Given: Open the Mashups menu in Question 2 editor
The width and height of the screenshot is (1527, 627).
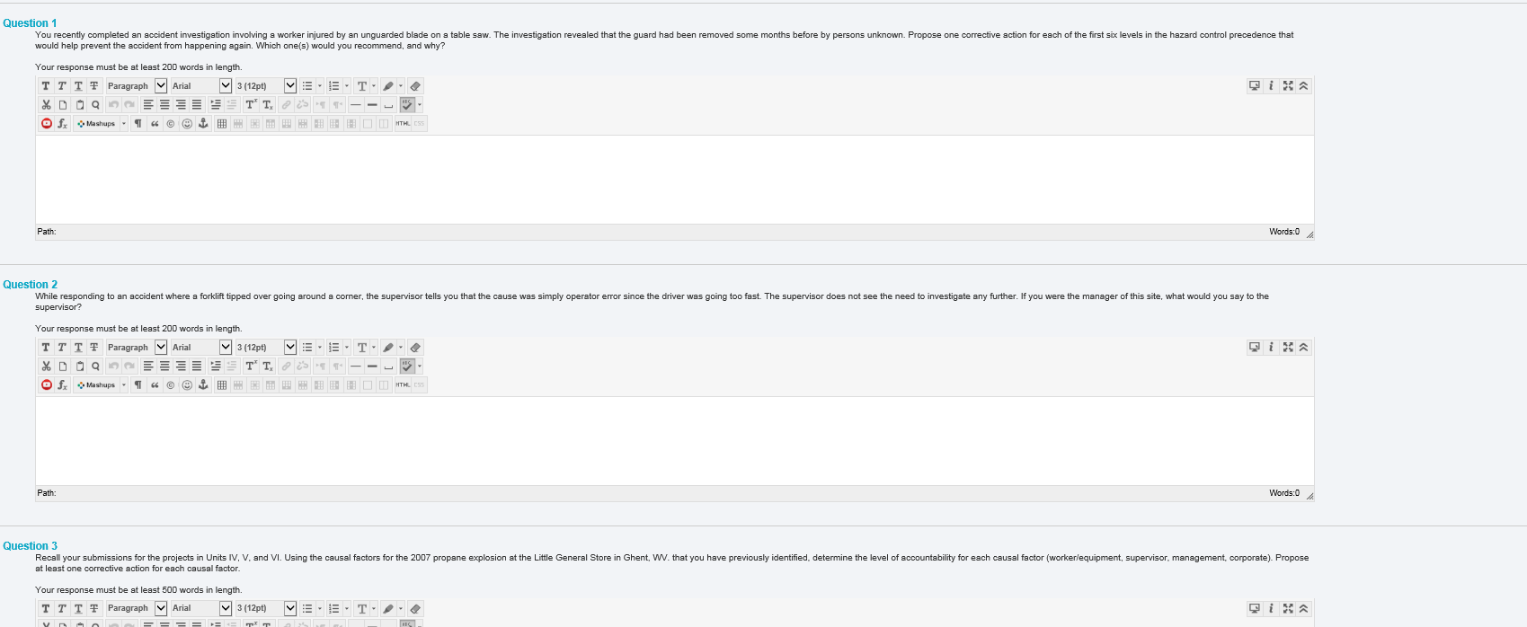Looking at the screenshot, I should click(102, 385).
